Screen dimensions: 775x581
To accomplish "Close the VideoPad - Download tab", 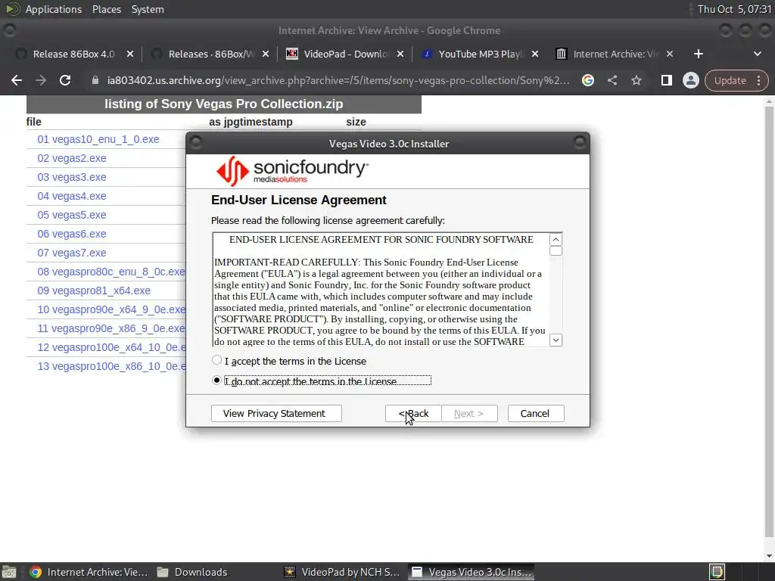I will (x=400, y=54).
